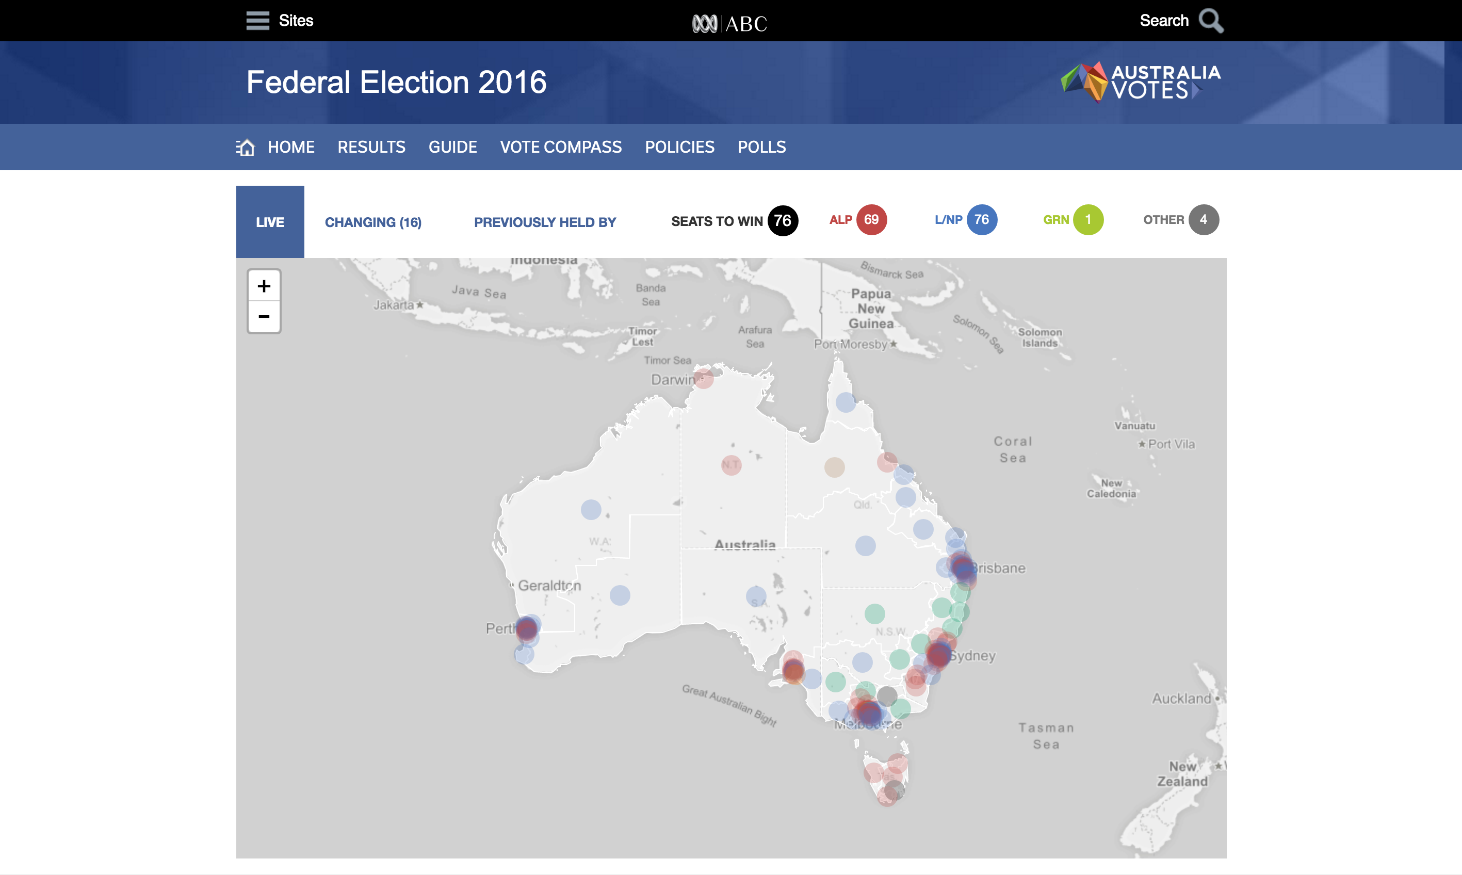Select the blue marker in northern W.A.
1462x875 pixels.
point(591,509)
